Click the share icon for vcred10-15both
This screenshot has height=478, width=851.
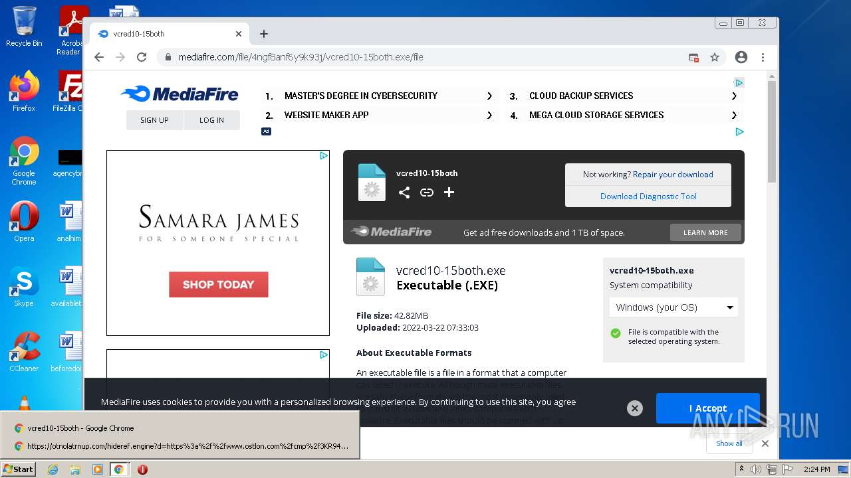(x=404, y=193)
